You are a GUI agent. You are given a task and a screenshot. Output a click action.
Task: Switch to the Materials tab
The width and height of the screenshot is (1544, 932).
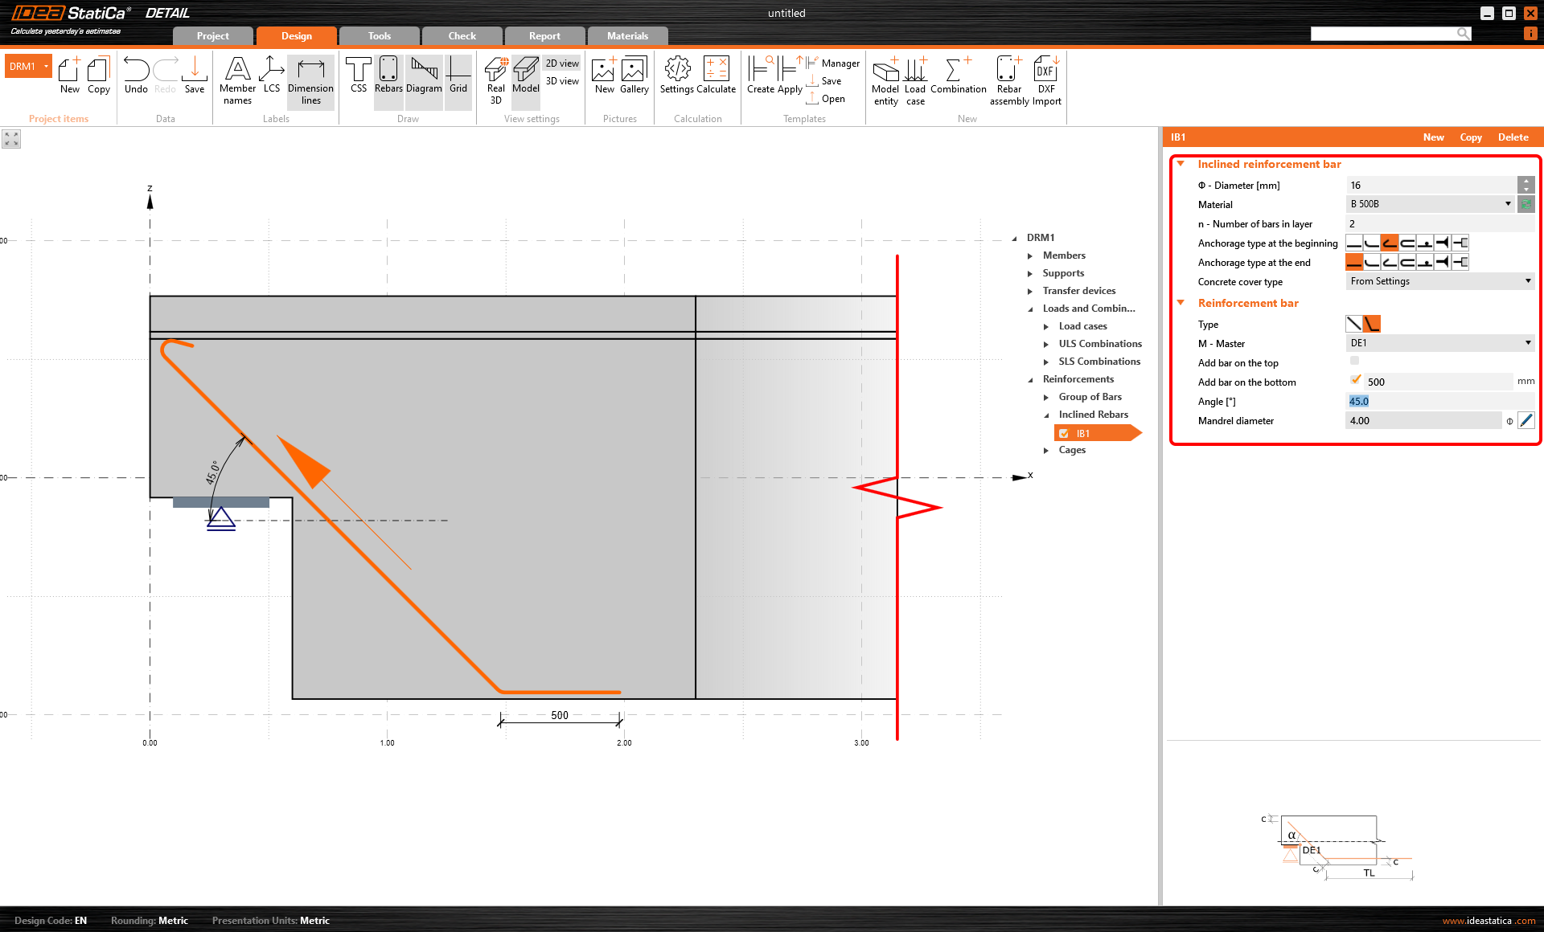[626, 35]
